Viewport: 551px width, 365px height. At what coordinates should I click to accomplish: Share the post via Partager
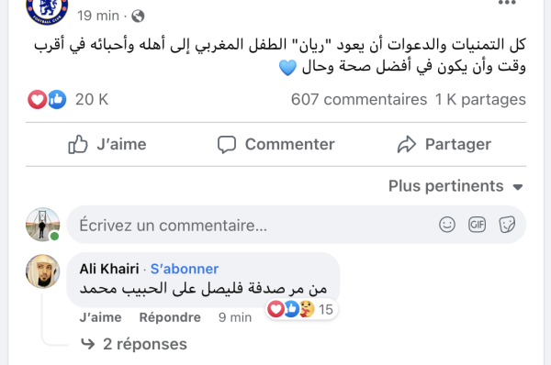(x=444, y=144)
